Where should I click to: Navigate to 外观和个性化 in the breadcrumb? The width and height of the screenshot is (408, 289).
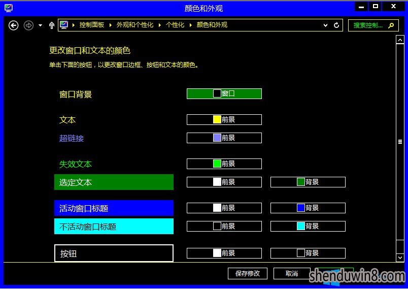coord(135,25)
